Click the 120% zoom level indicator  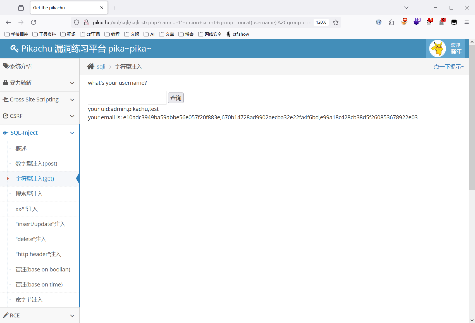(321, 22)
